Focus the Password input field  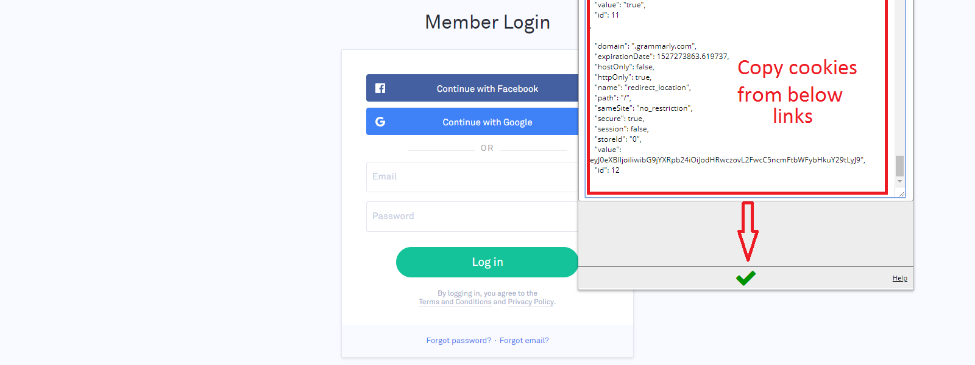pos(472,217)
